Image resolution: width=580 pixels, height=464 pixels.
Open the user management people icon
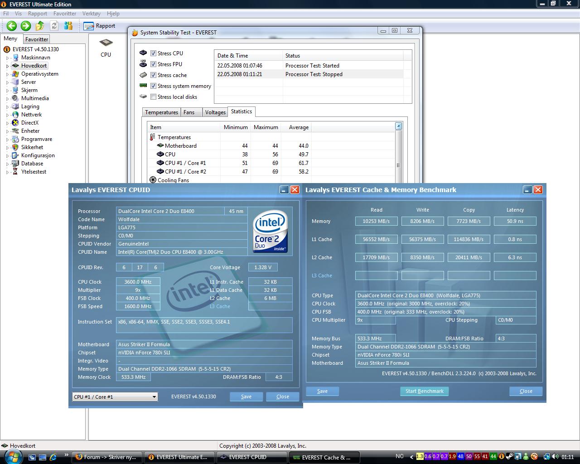68,26
